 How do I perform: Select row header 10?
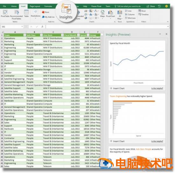(x=2, y=63)
